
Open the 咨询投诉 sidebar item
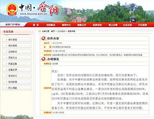click(x=17, y=51)
